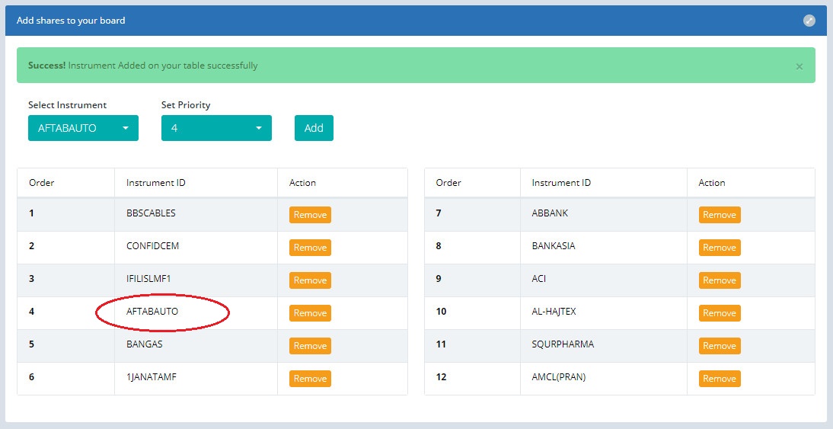Remove BANKASIA instrument
Image resolution: width=833 pixels, height=429 pixels.
pos(719,248)
